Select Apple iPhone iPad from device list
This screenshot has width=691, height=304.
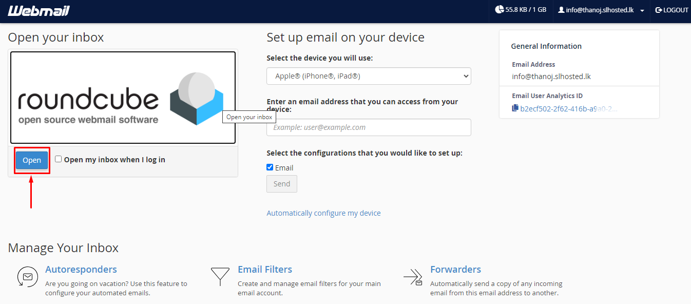pos(369,75)
